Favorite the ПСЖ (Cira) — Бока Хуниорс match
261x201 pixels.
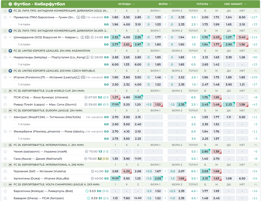click(x=5, y=98)
